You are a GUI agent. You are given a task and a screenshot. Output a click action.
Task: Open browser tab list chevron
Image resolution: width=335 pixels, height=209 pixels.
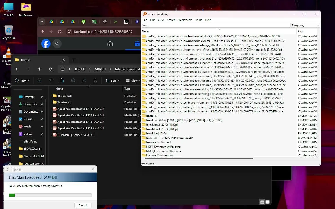(x=42, y=21)
